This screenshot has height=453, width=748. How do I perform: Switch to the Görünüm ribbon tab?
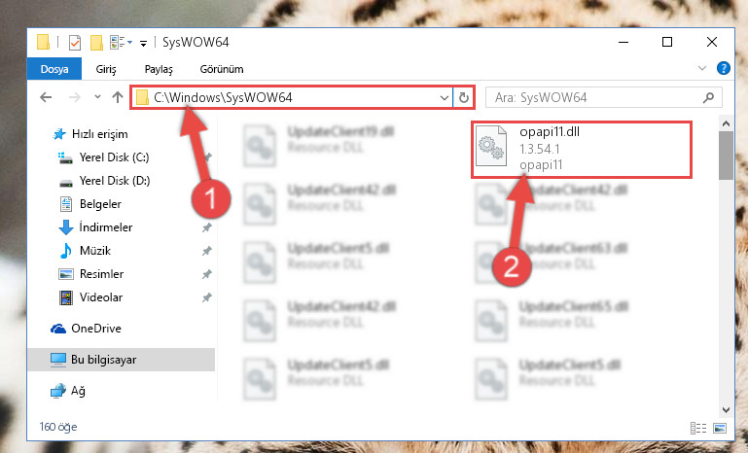pyautogui.click(x=222, y=69)
